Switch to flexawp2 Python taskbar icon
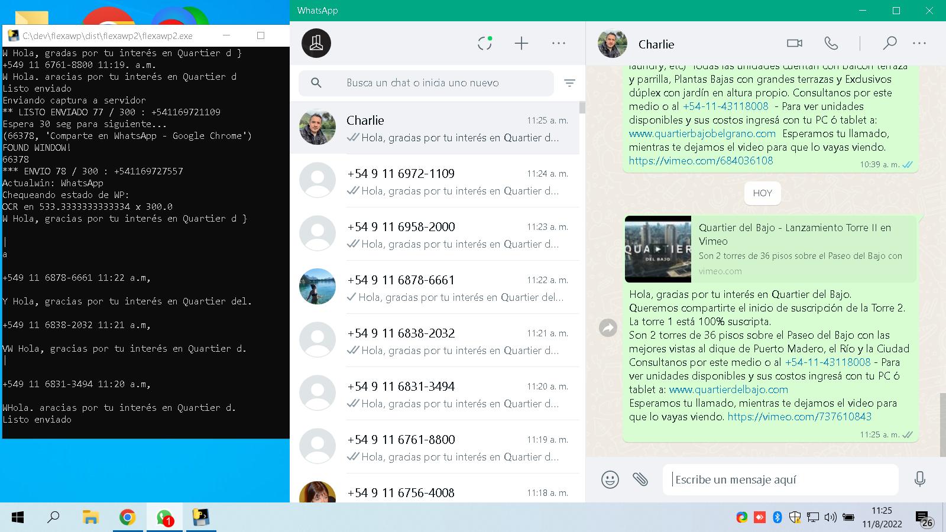 201,518
